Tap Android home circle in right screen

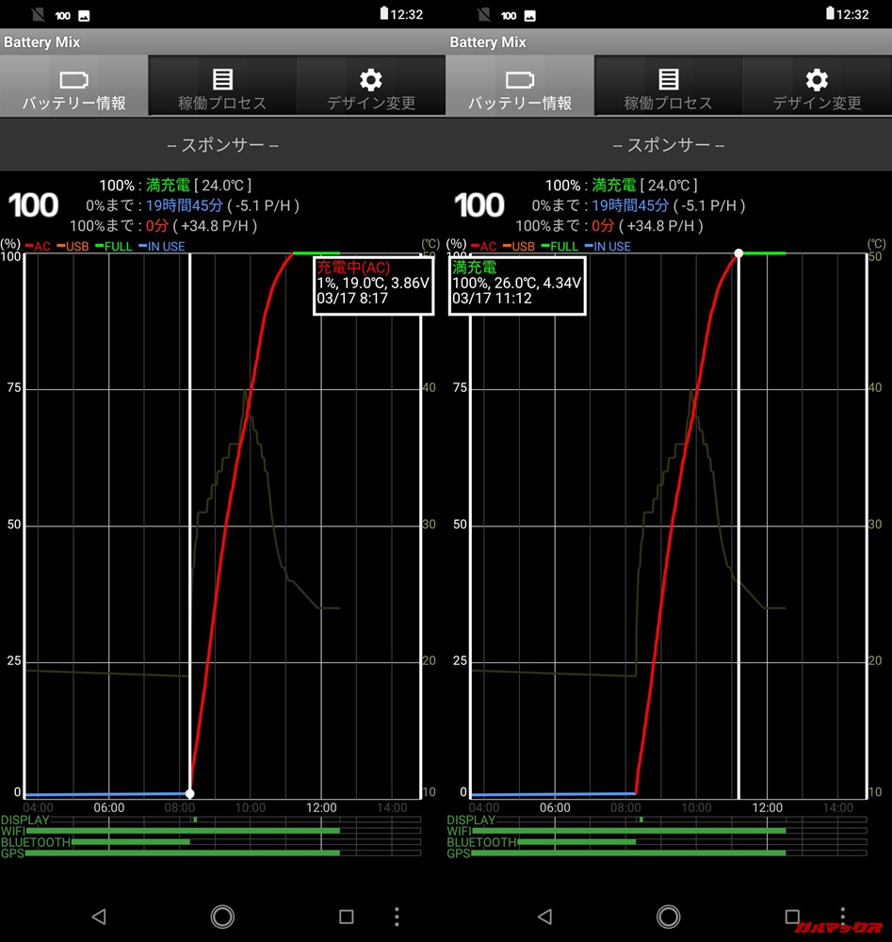click(x=668, y=916)
